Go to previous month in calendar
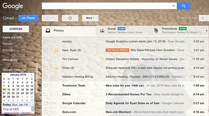 [x=4, y=75]
